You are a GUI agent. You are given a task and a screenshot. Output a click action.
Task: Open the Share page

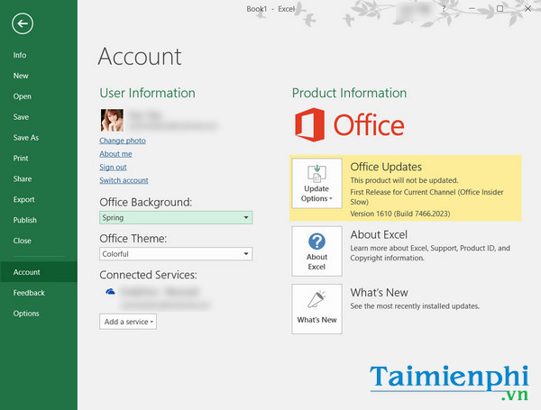[x=23, y=179]
